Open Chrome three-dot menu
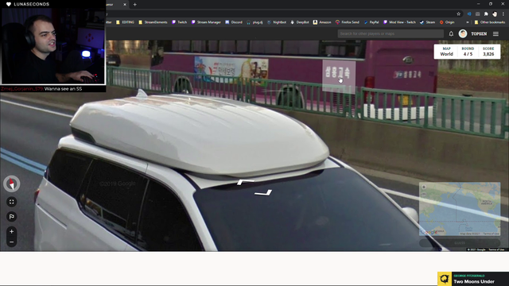The height and width of the screenshot is (286, 509). pos(503,14)
